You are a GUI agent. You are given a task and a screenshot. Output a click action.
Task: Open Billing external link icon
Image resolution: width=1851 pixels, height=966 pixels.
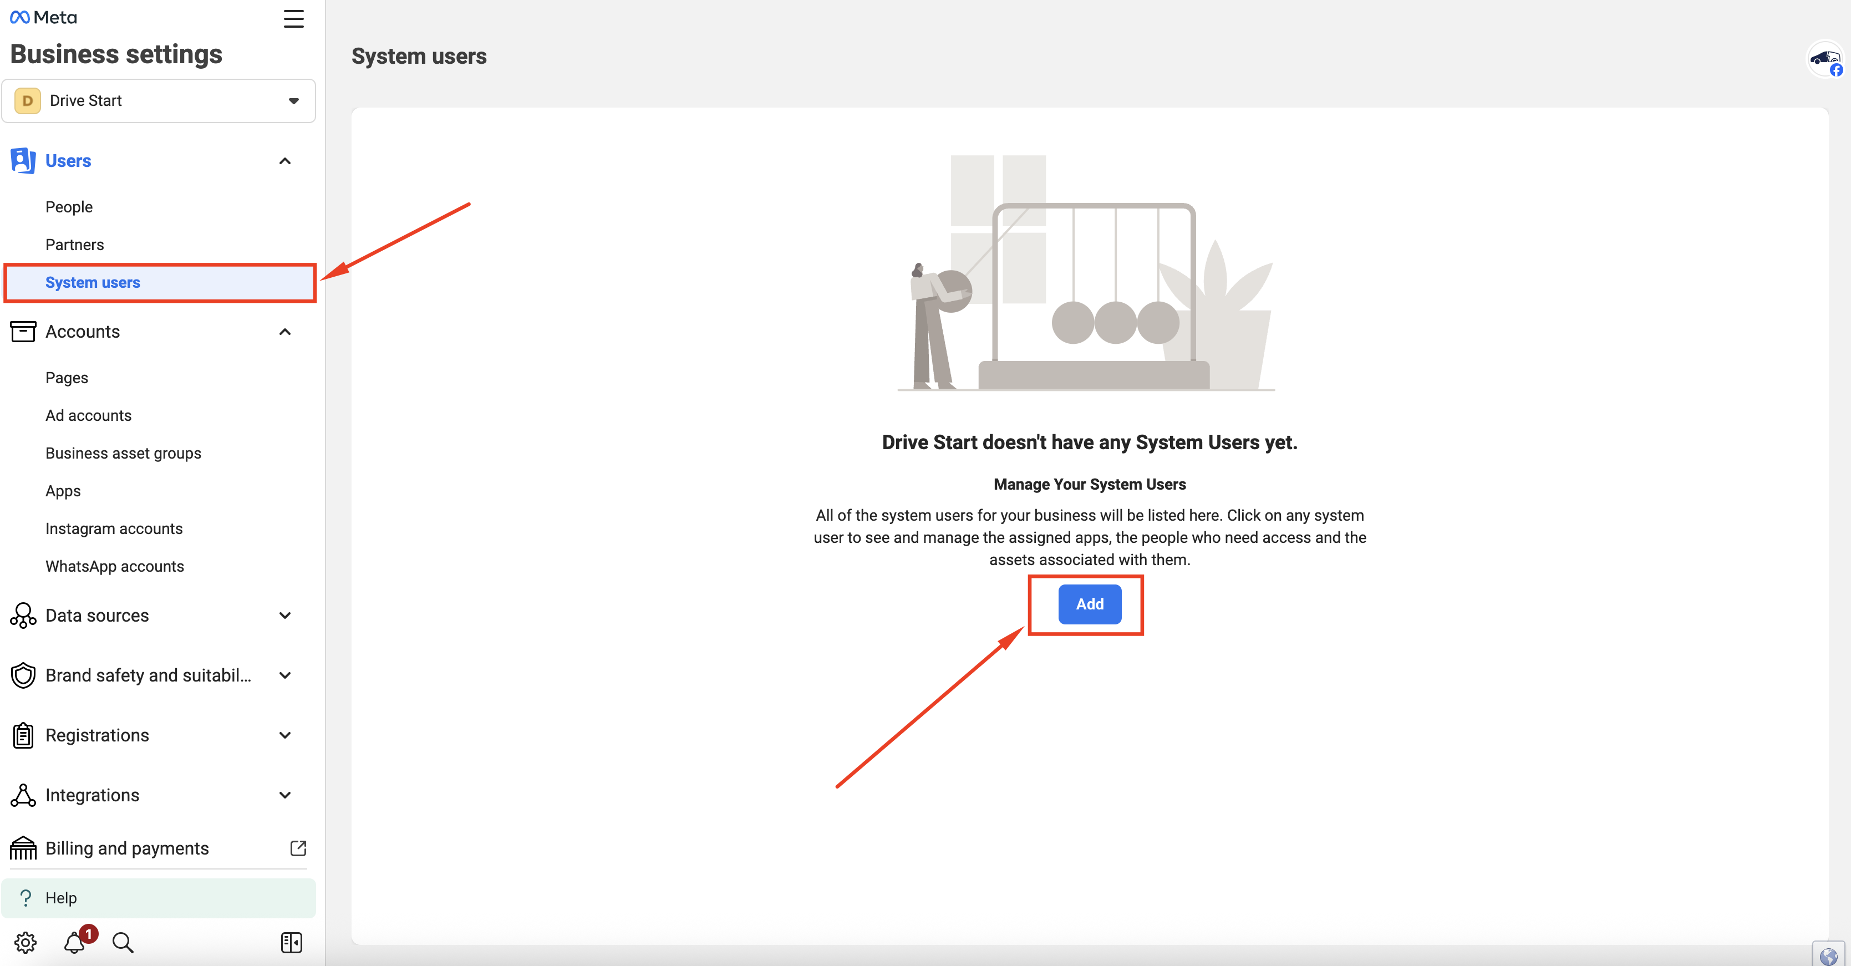pos(298,848)
